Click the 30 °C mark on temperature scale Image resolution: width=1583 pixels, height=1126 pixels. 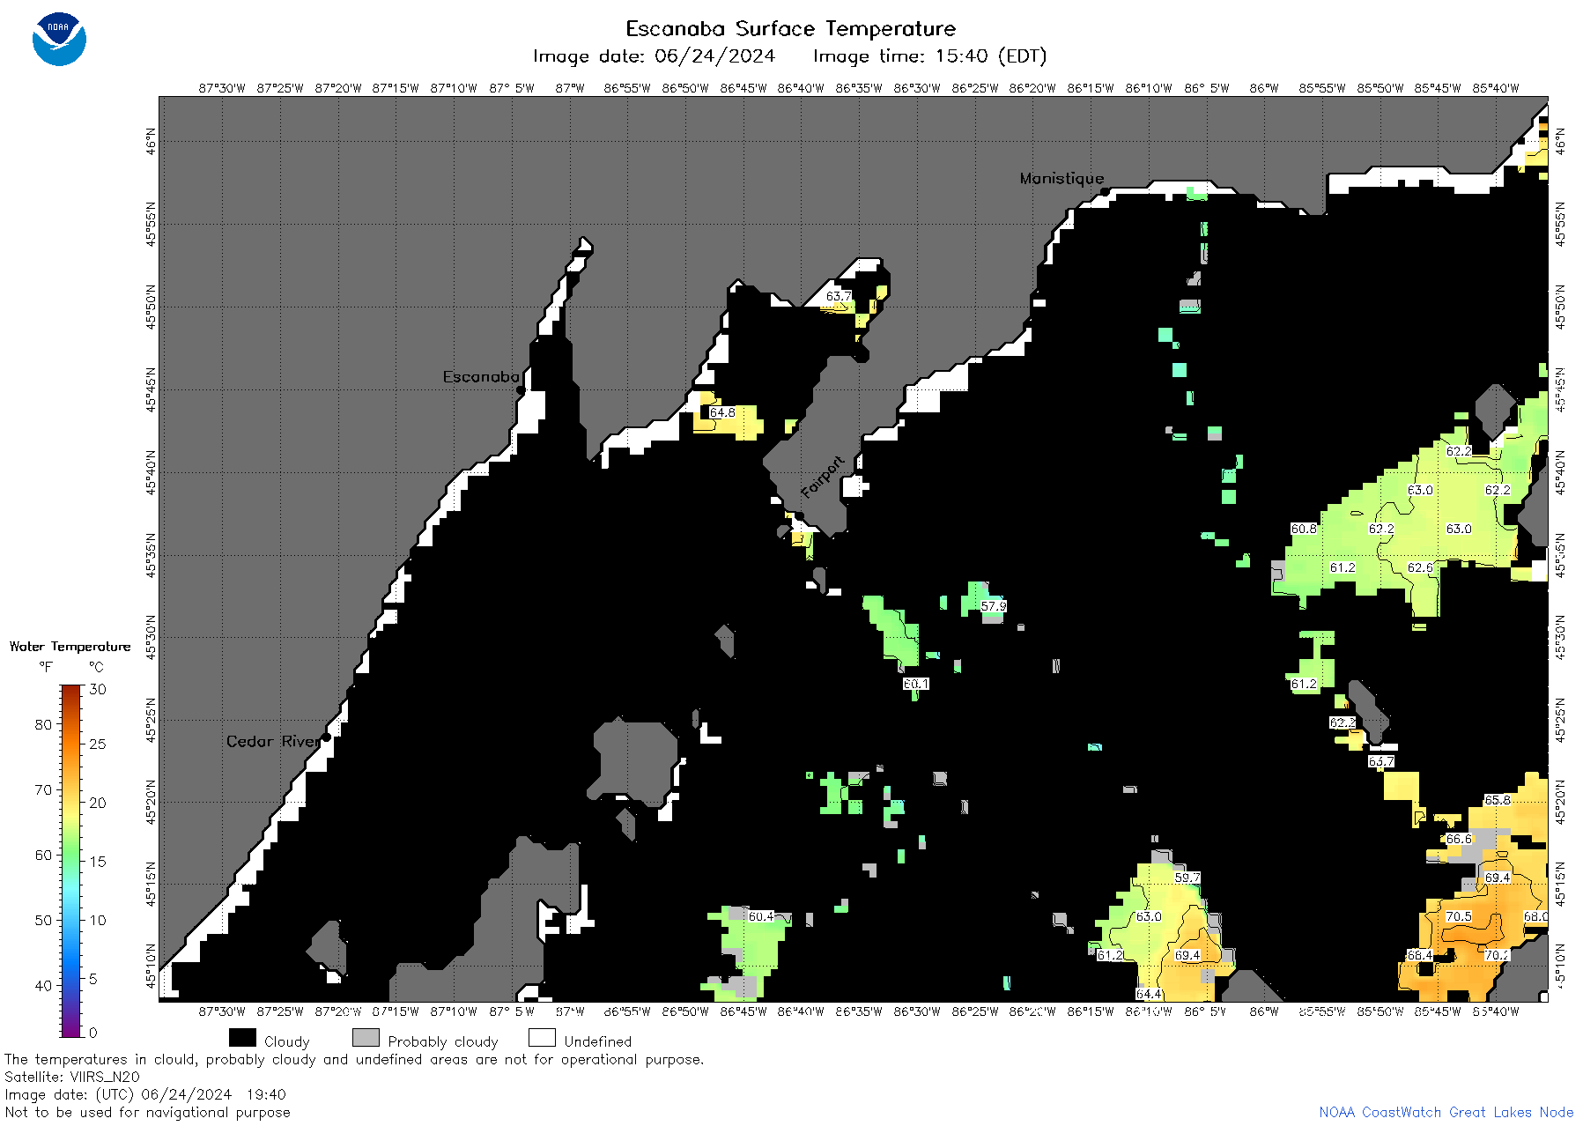(x=98, y=689)
